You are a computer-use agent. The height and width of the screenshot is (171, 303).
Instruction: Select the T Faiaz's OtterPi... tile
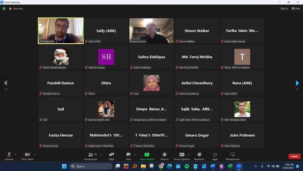(x=151, y=135)
